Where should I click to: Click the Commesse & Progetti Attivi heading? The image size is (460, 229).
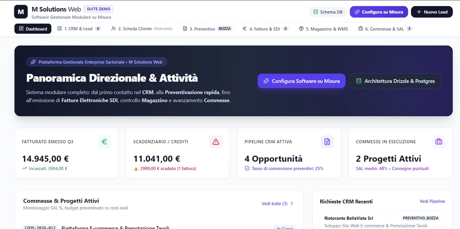61,201
